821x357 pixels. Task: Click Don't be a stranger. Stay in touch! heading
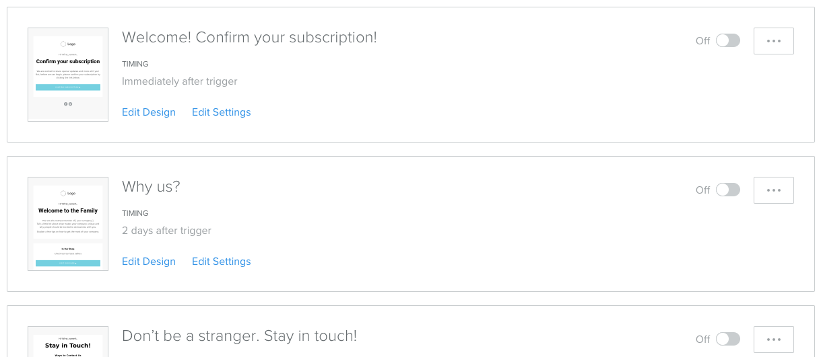click(239, 335)
